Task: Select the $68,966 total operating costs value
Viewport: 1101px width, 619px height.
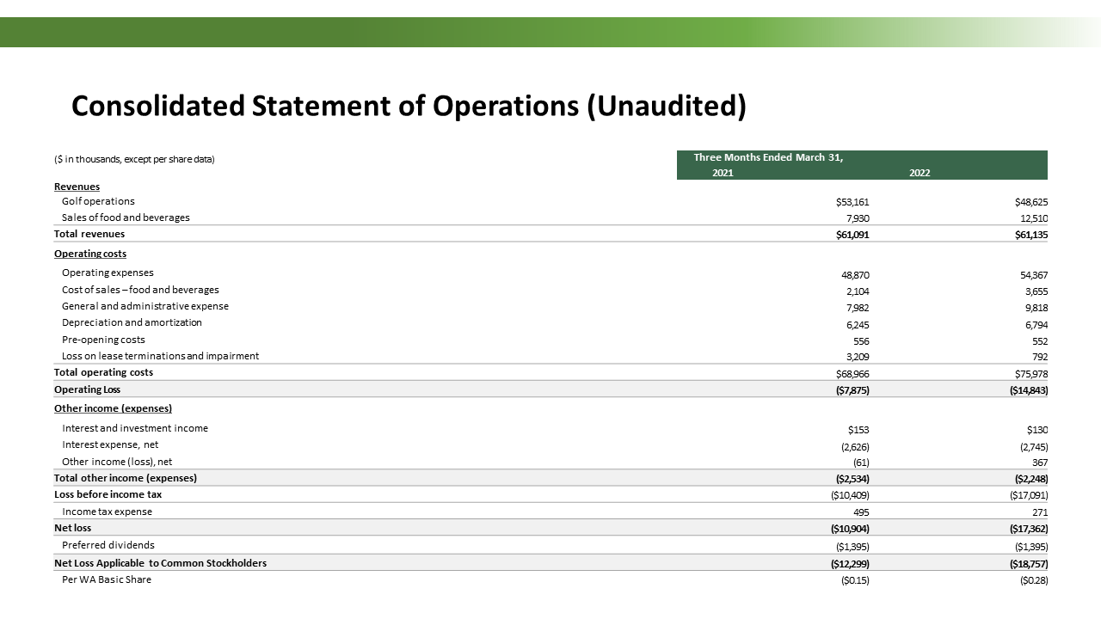Action: point(852,374)
